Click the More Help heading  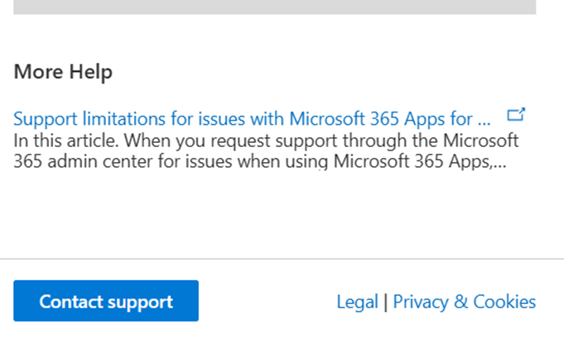[x=63, y=72]
